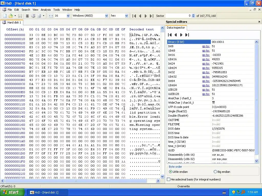
Task: Click go to link for UInt64
Action: tap(206, 85)
